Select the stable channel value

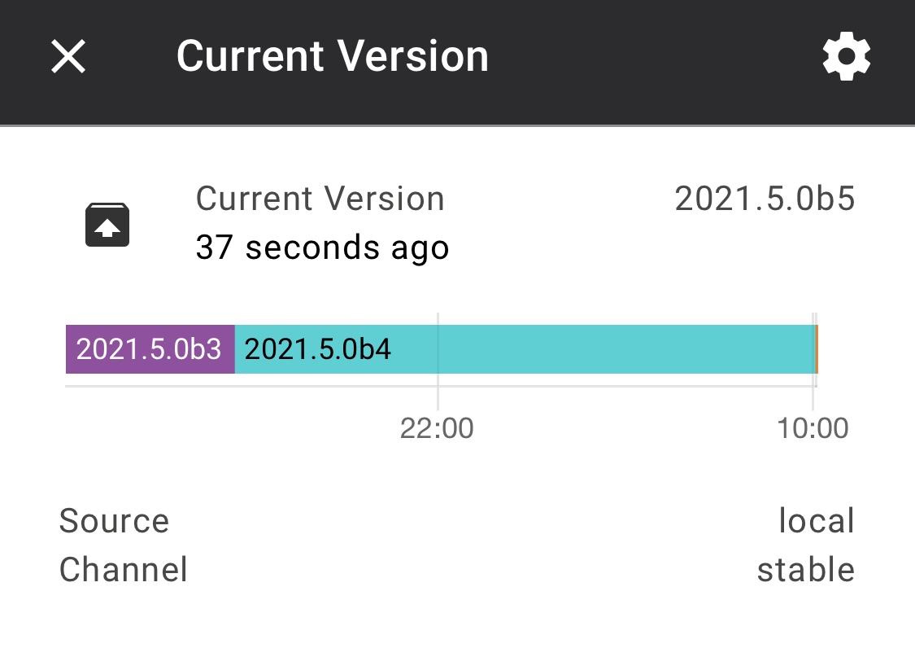[x=806, y=570]
